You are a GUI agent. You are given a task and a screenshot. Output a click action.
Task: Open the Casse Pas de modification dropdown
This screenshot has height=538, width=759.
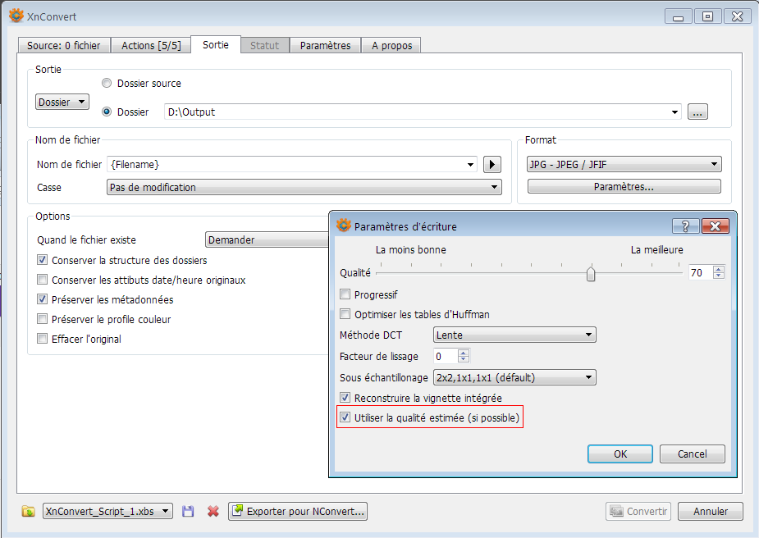(304, 187)
